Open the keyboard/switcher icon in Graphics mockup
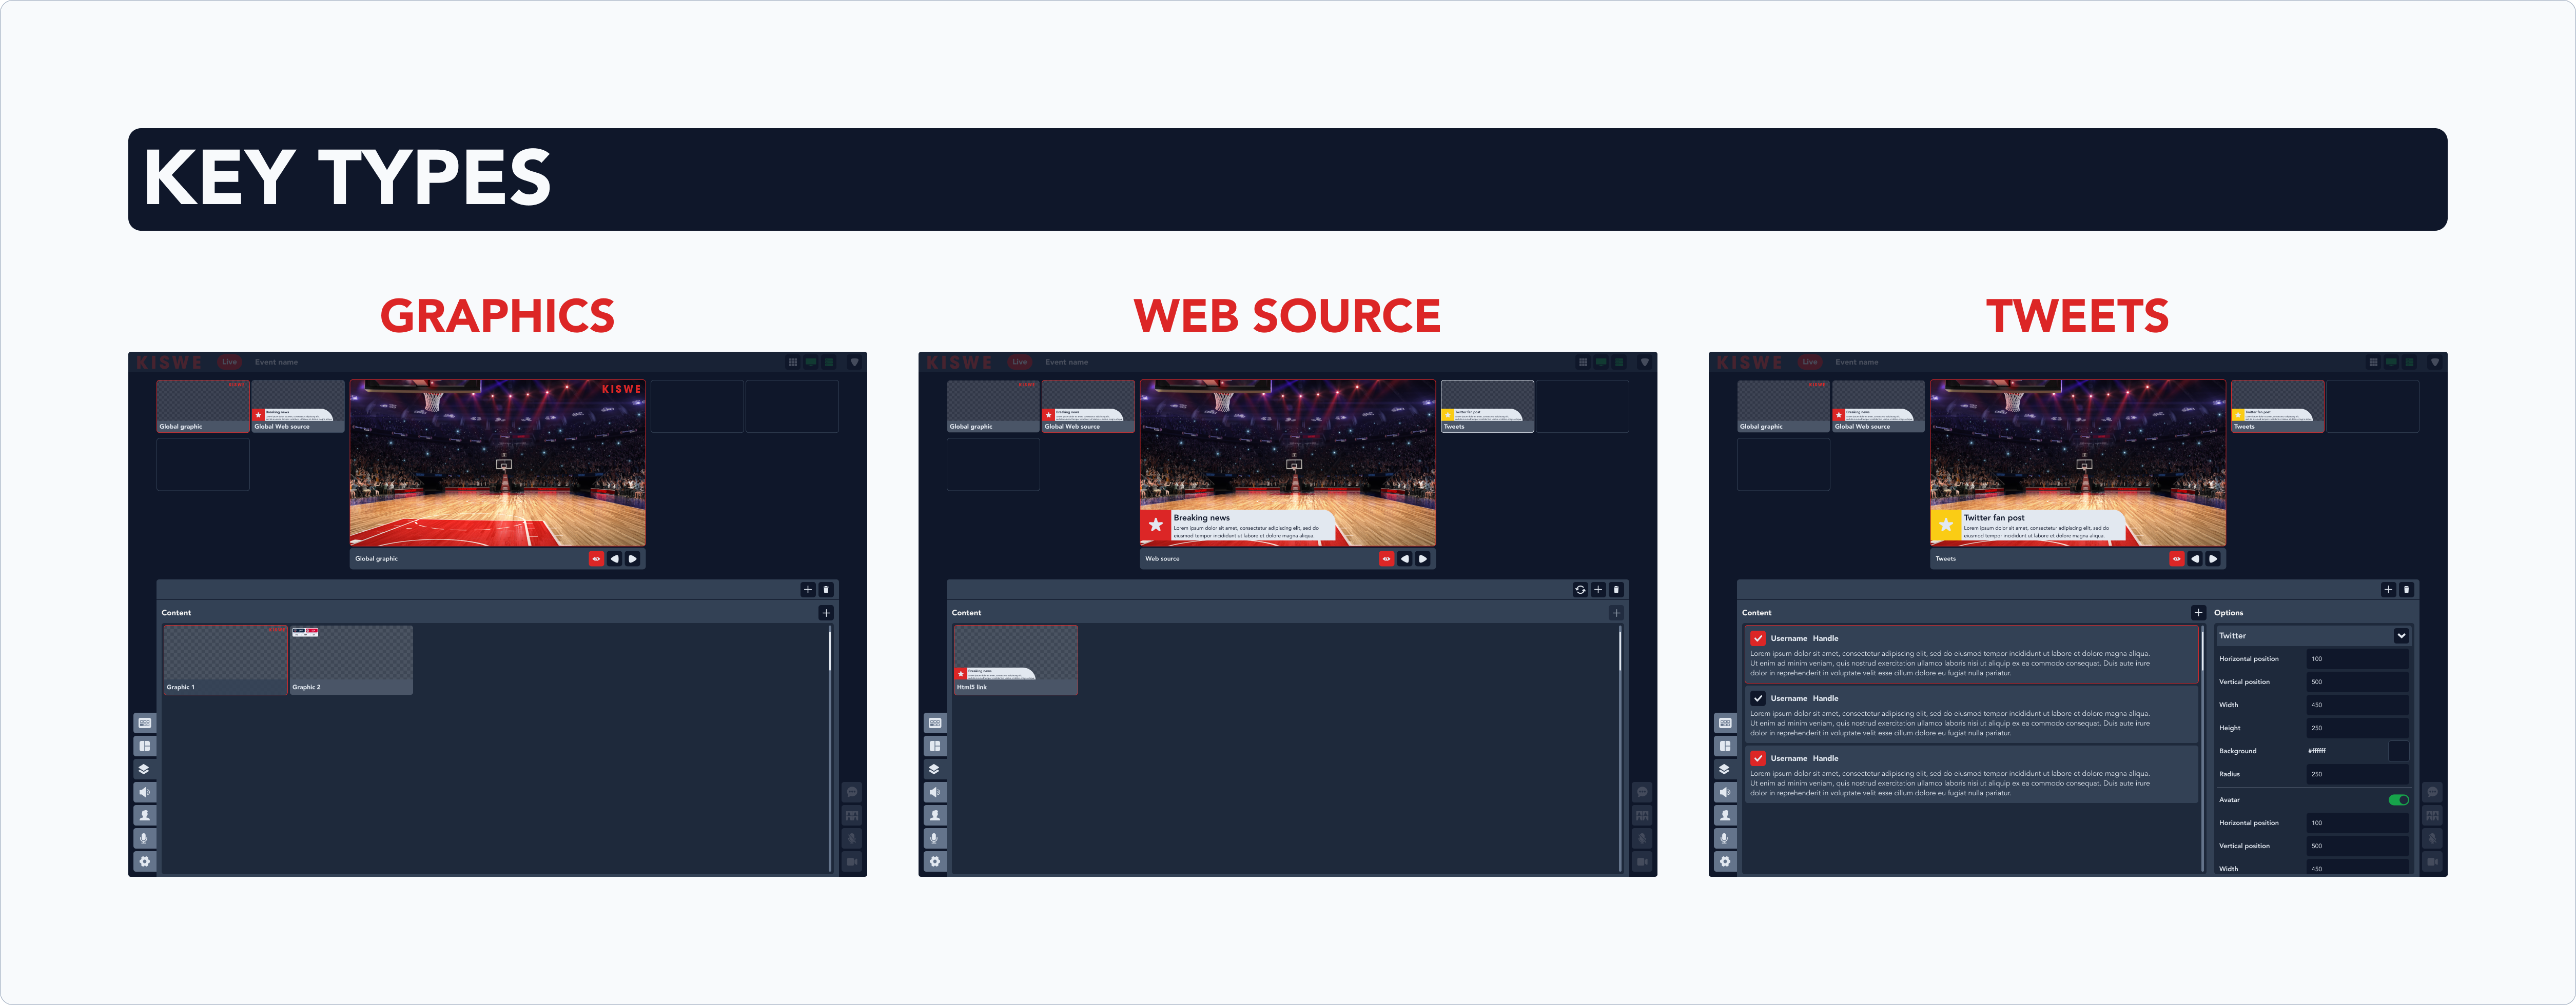 [145, 723]
